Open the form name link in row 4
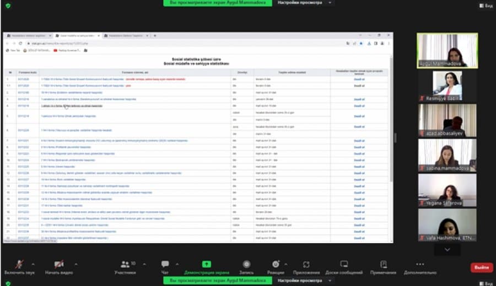The width and height of the screenshot is (496, 286). click(72, 106)
